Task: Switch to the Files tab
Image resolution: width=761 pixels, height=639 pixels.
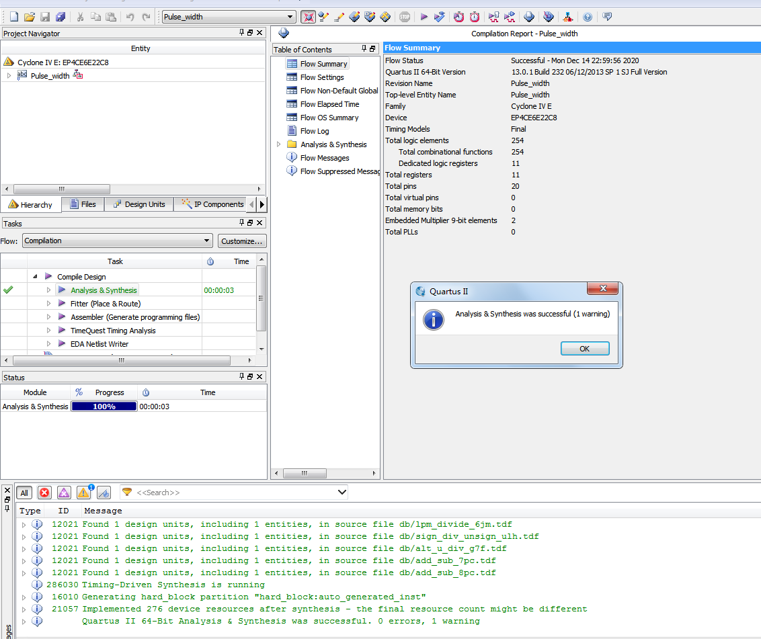Action: tap(83, 204)
